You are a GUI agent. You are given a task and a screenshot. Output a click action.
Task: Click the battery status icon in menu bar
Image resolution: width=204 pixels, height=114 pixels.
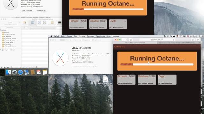coord(184,36)
